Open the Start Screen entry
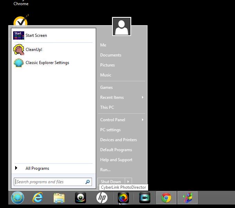Image resolution: width=235 pixels, height=208 pixels. [36, 35]
